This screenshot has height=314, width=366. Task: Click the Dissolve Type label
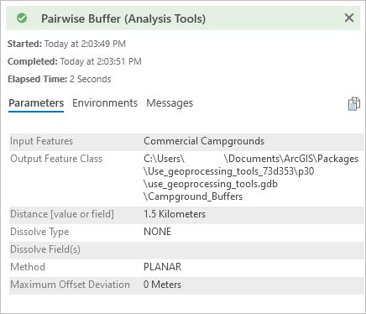(39, 232)
